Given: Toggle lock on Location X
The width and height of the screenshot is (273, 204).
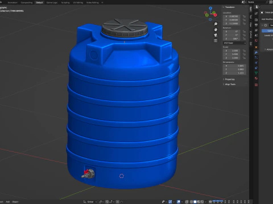Looking at the screenshot, I should pyautogui.click(x=244, y=16).
